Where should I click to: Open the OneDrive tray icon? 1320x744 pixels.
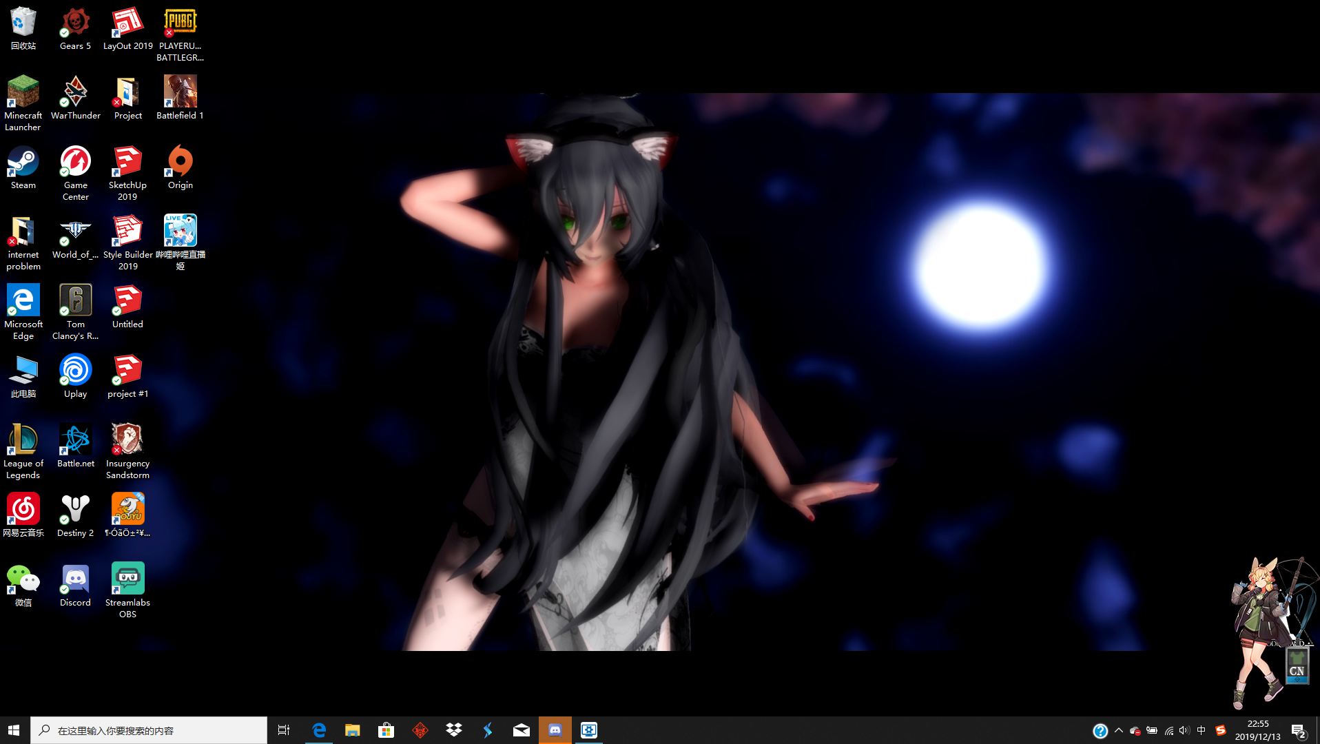(1135, 731)
